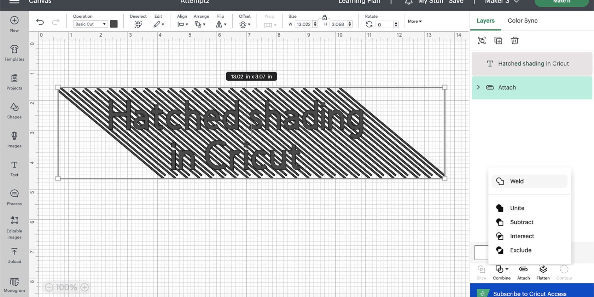Click the Duplicate layer icon

[x=498, y=40]
